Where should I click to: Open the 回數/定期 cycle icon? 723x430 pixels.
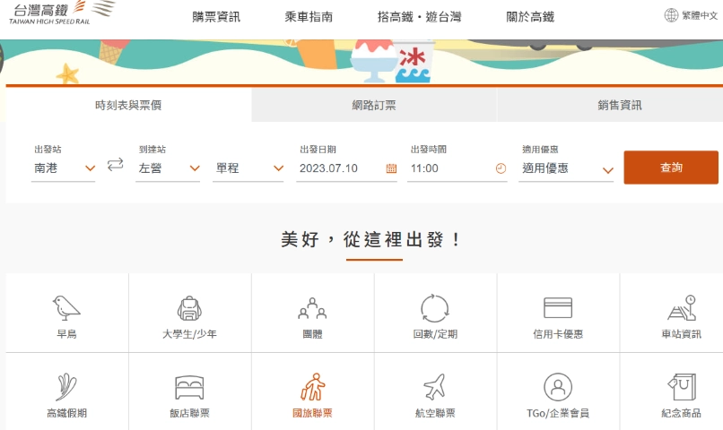click(x=435, y=308)
